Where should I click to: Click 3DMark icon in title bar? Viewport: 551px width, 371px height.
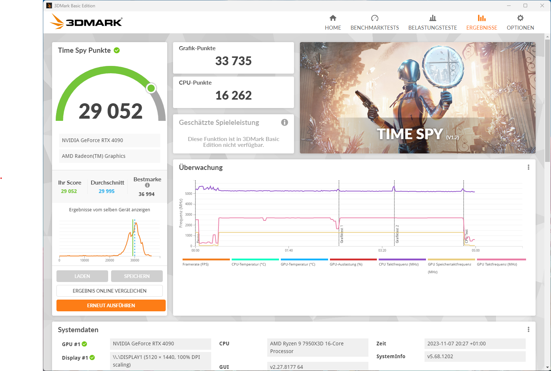click(49, 5)
